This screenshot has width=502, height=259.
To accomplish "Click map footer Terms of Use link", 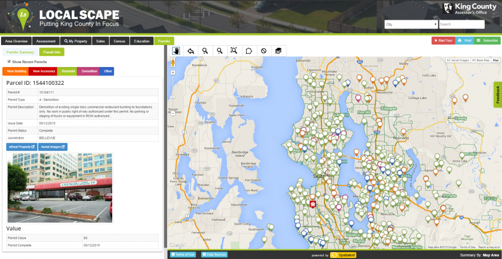I will click(467, 247).
